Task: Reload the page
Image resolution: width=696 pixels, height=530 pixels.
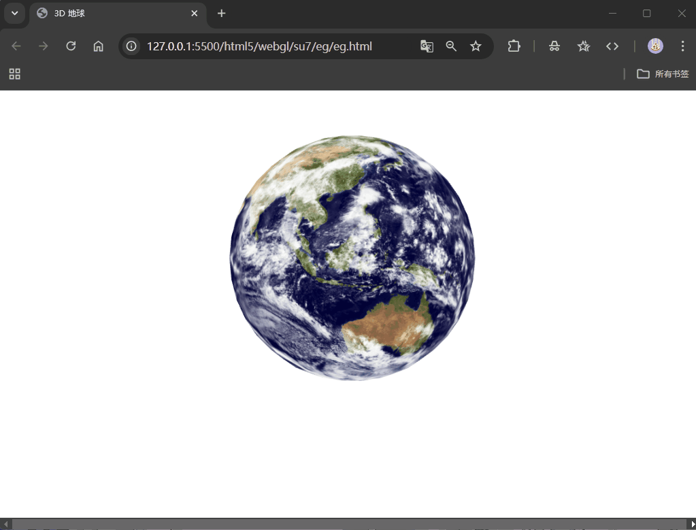Action: [70, 46]
